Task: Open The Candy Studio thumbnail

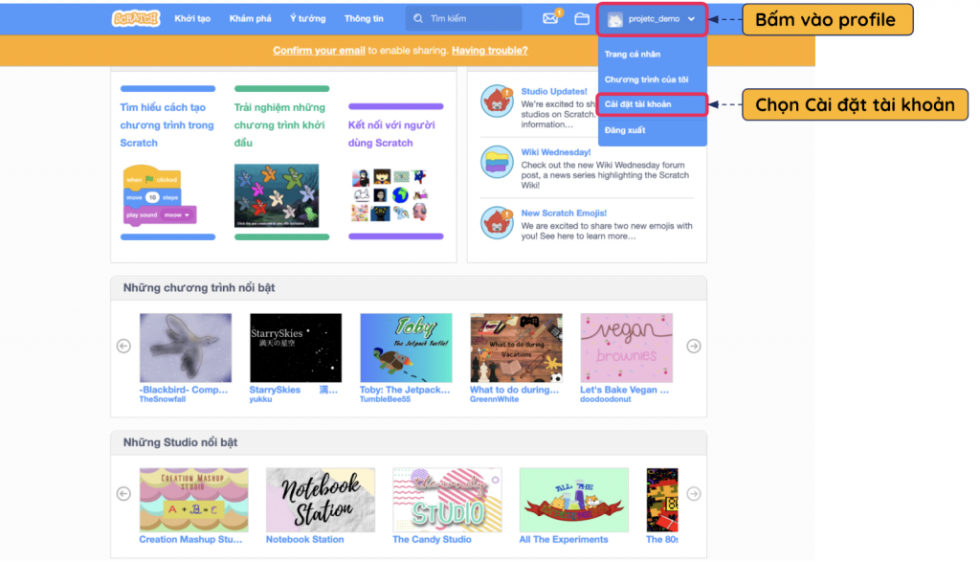Action: tap(447, 500)
